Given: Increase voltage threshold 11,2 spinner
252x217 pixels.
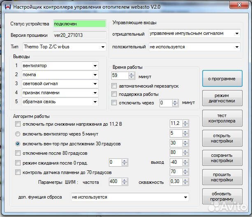Looking at the screenshot, I should tap(185, 122).
